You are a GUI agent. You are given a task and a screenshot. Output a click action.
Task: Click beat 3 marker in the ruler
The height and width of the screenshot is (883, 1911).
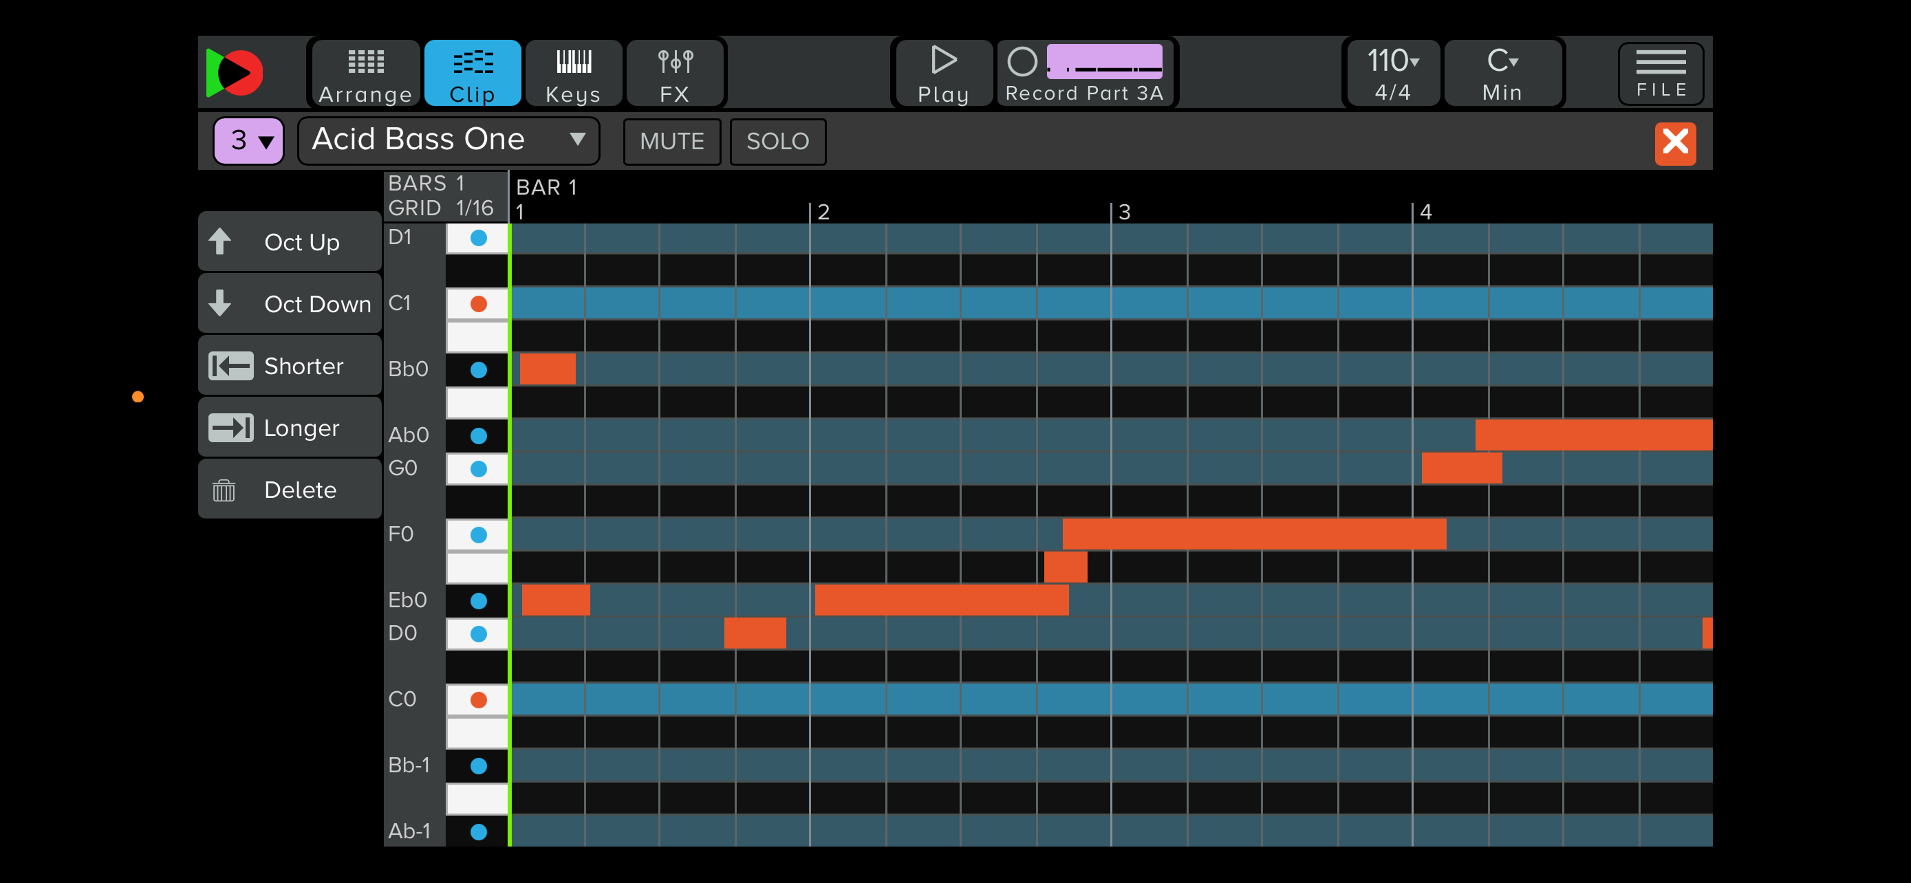(1124, 212)
